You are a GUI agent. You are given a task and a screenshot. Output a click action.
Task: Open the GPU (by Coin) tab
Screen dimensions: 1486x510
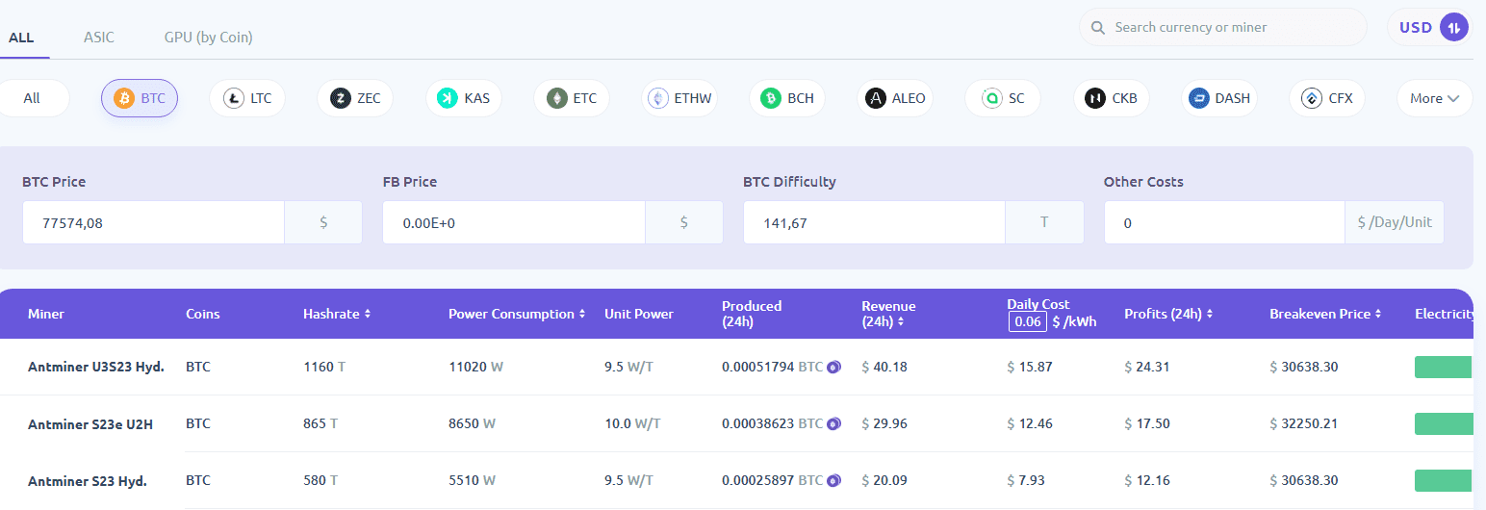coord(209,38)
